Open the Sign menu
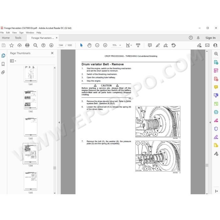The width and height of the screenshot is (220, 220). click(21, 33)
